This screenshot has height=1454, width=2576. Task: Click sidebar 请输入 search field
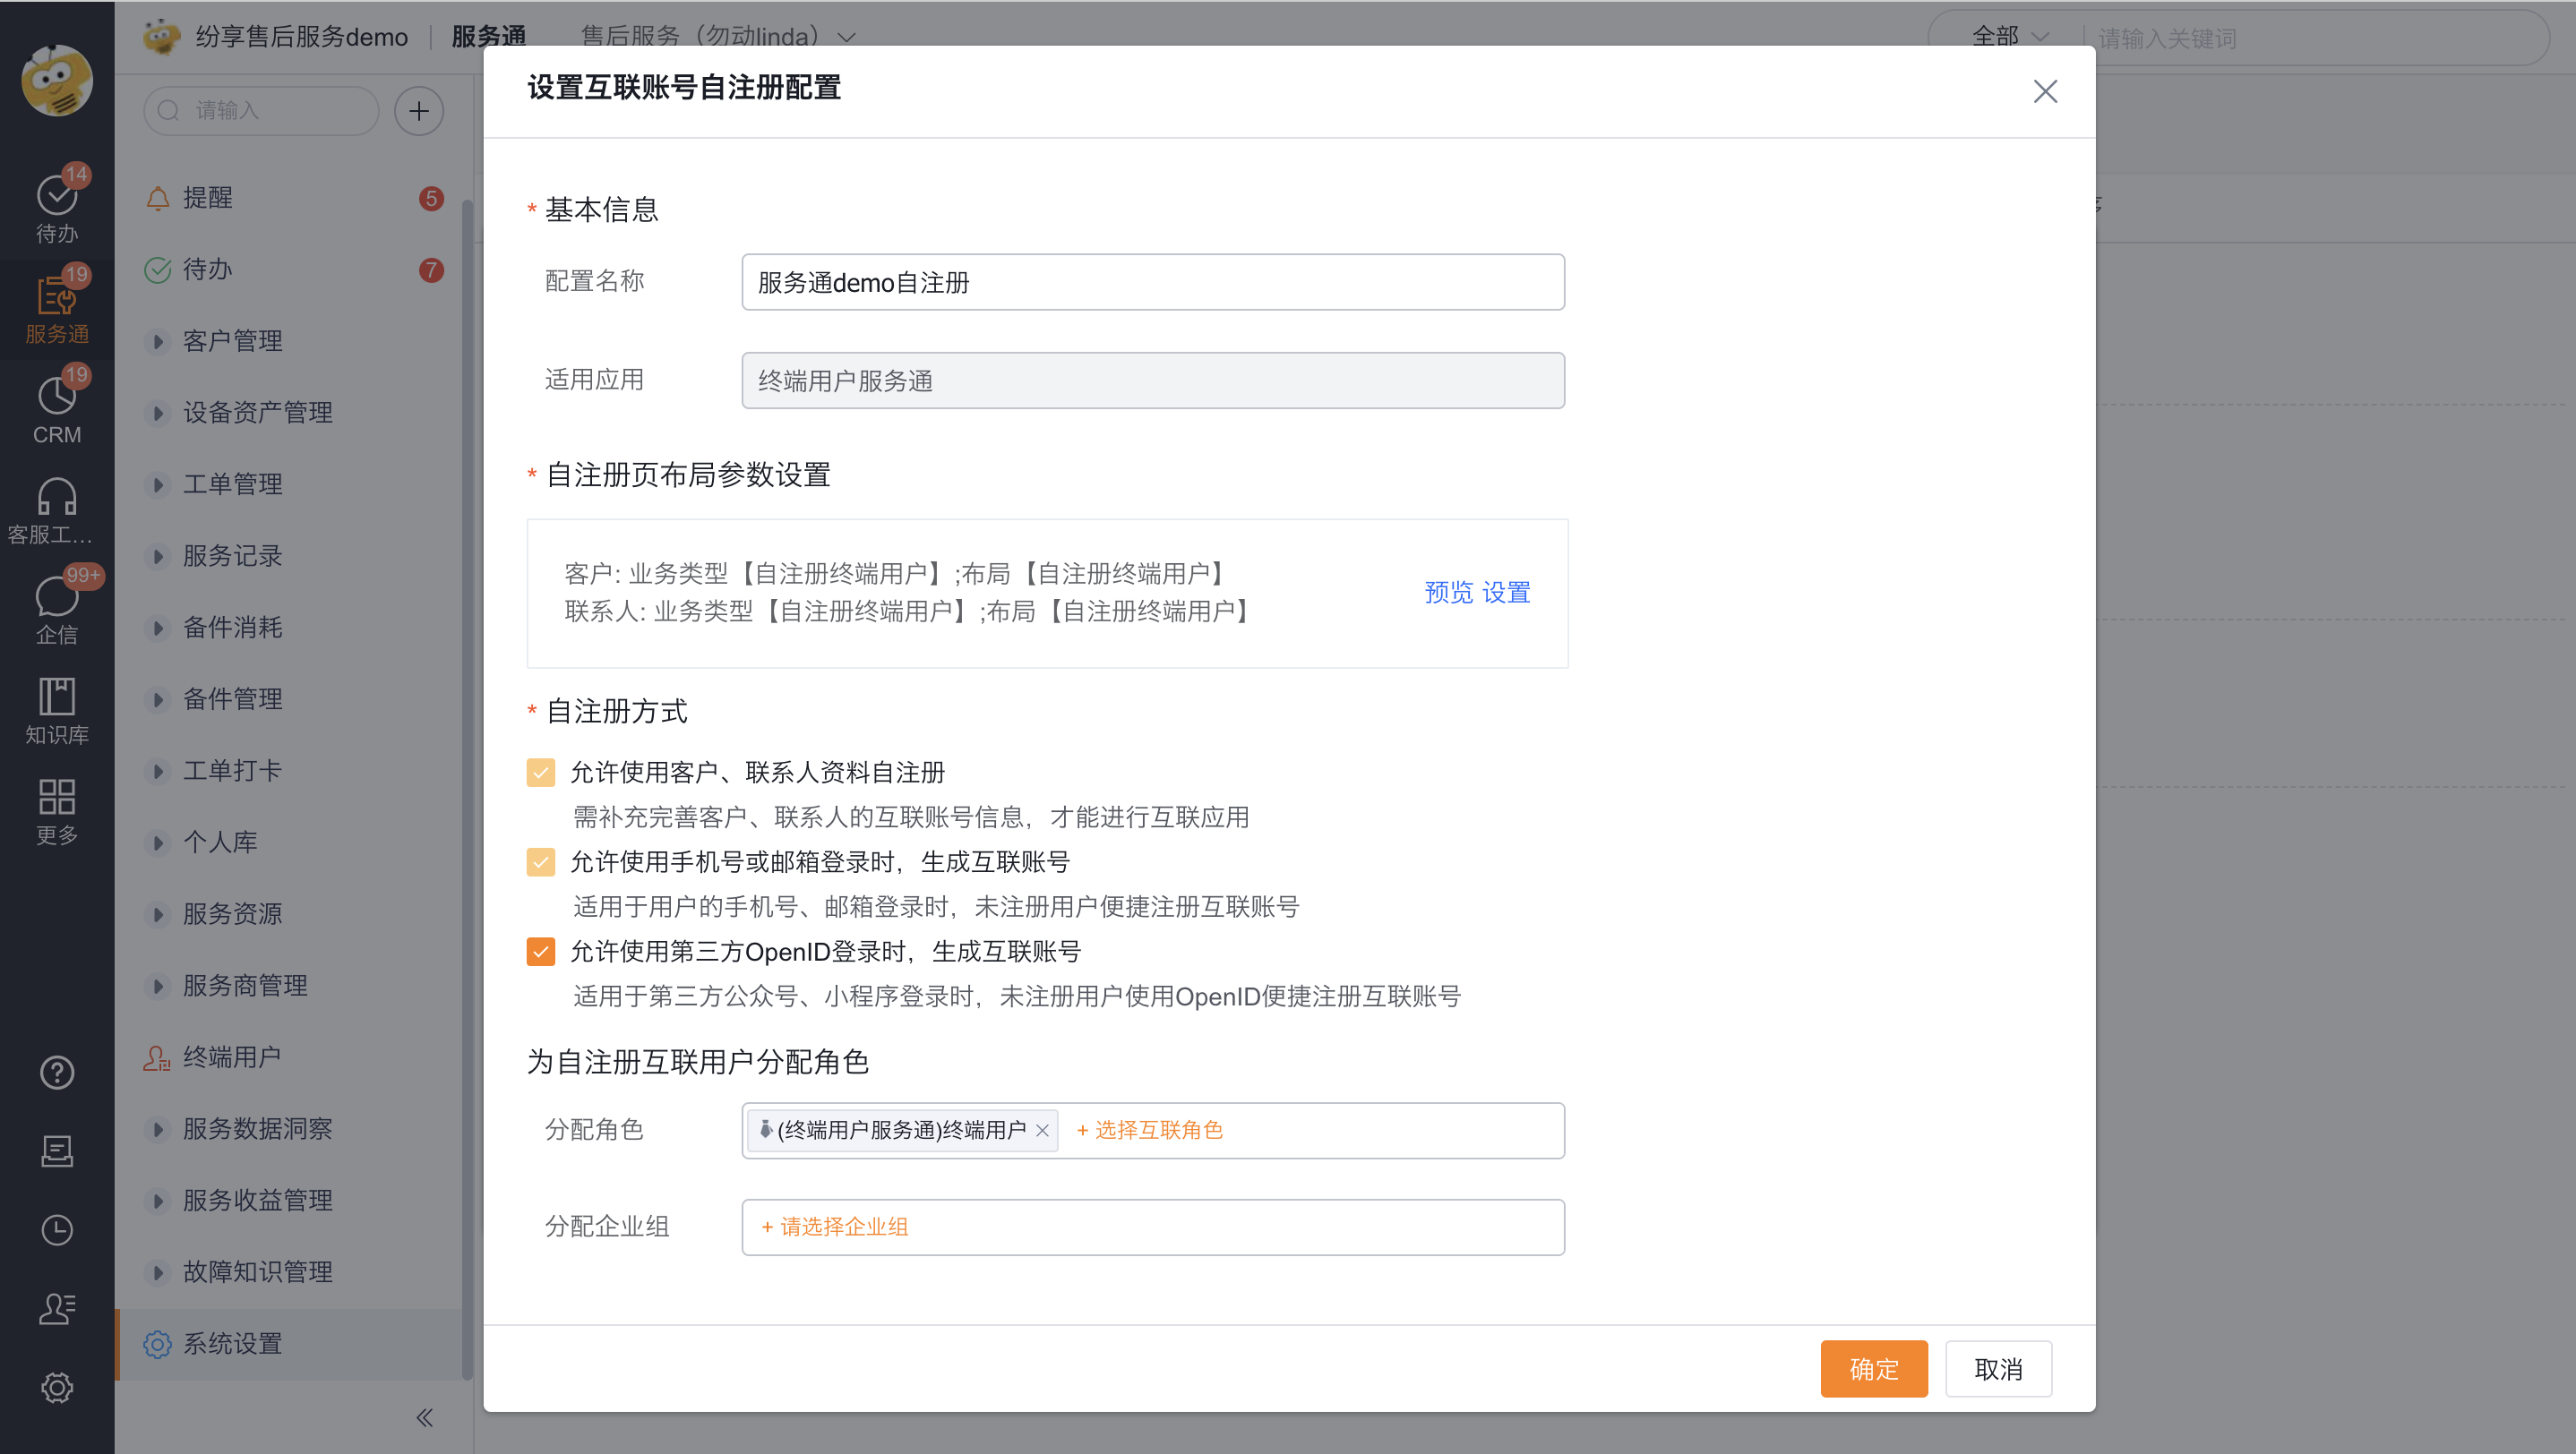click(x=262, y=111)
